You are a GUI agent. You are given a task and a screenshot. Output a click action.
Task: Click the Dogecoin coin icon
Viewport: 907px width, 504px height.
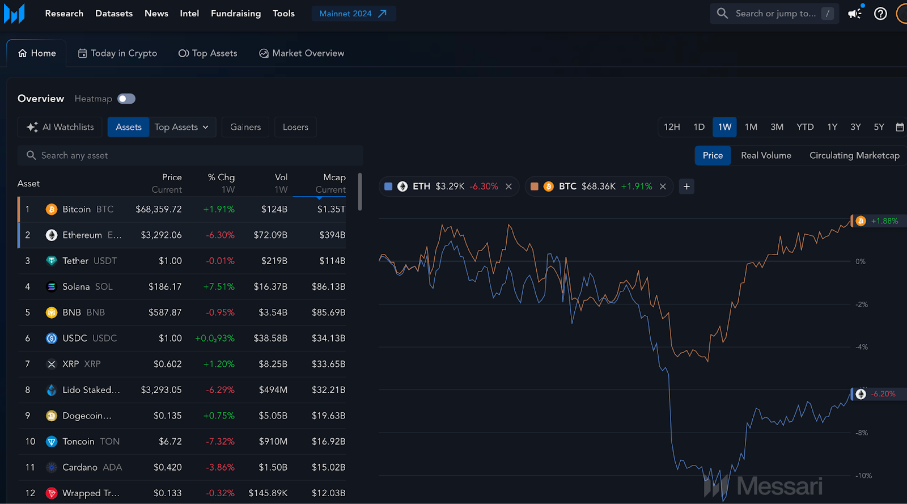pos(52,416)
